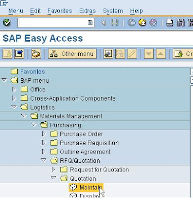Click the window menu icon at top left

pos(4,3)
